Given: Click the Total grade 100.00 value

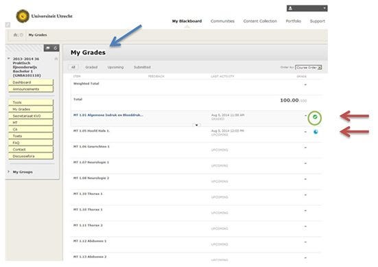Looking at the screenshot, I should coord(290,100).
